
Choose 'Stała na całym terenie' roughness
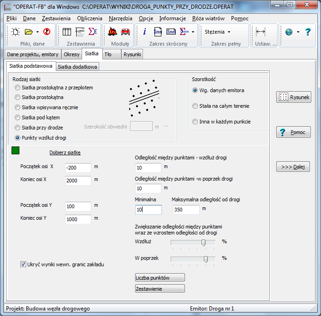[x=195, y=106]
